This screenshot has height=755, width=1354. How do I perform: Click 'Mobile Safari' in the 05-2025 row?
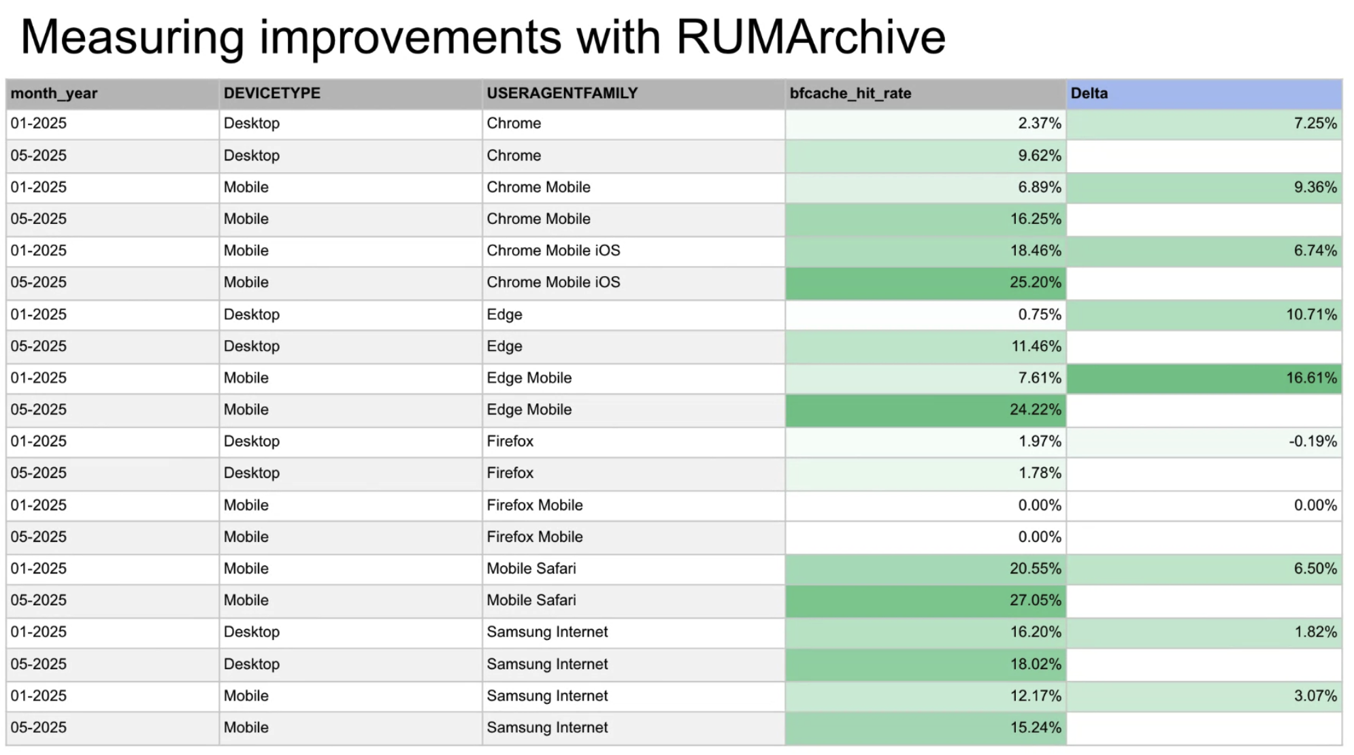pyautogui.click(x=531, y=601)
